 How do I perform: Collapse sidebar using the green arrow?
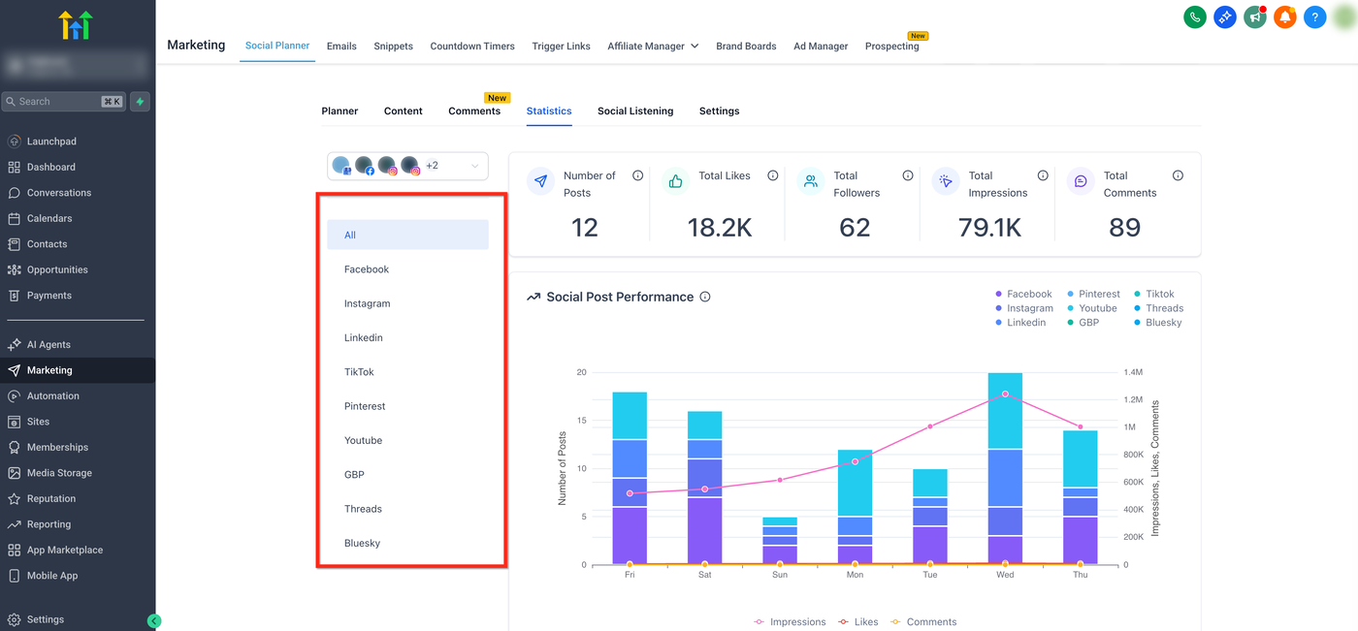[154, 620]
